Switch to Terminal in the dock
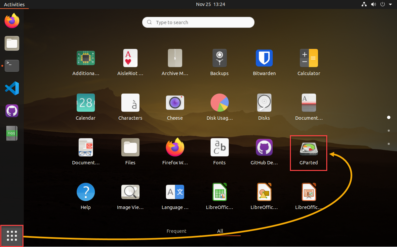This screenshot has height=247, width=397. point(12,66)
